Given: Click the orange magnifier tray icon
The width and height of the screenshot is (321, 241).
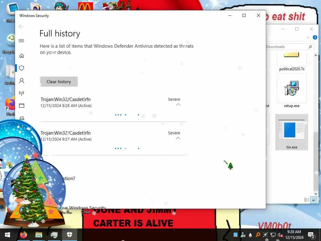Looking at the screenshot, I should coord(258,235).
